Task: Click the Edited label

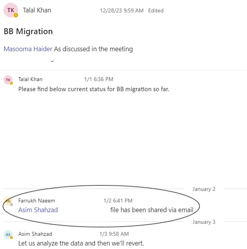Action: pos(156,10)
